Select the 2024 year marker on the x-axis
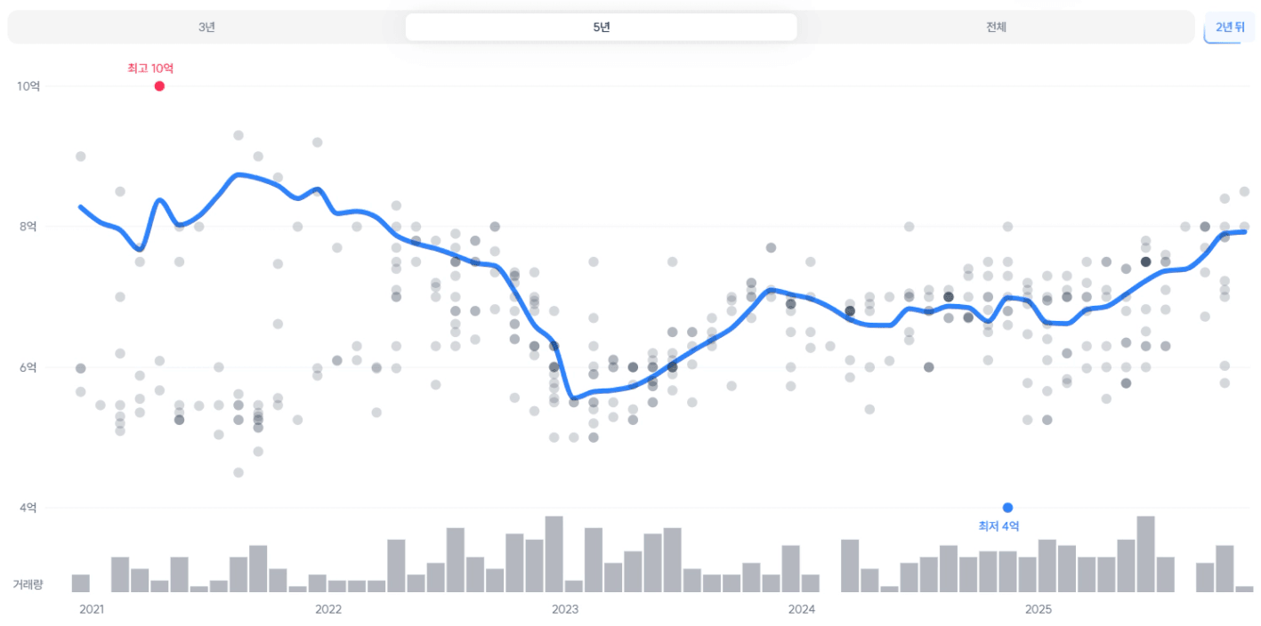The image size is (1261, 626). point(802,609)
